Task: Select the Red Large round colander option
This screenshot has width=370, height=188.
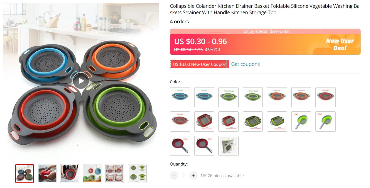Action: (x=326, y=97)
